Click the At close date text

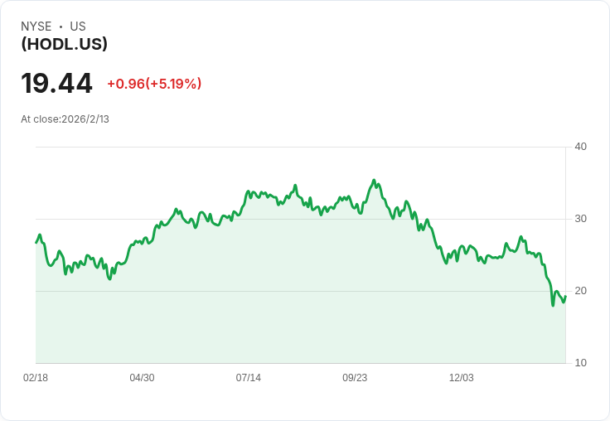pyautogui.click(x=65, y=119)
